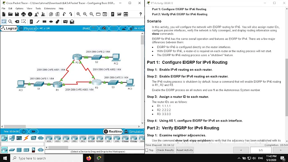Fast forward time button
The image size is (288, 162).
34,132
